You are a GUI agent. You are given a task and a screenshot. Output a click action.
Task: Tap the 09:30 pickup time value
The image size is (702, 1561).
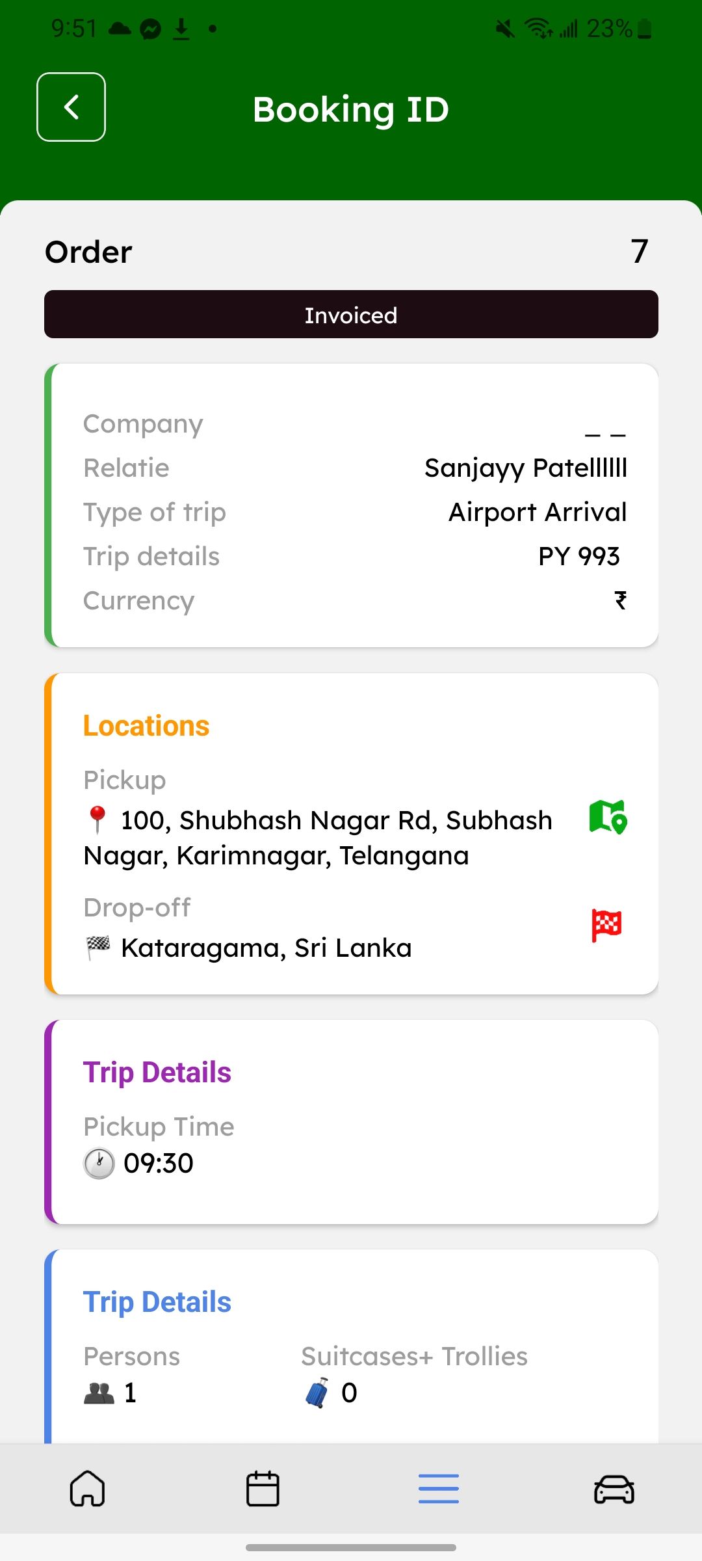[159, 1164]
